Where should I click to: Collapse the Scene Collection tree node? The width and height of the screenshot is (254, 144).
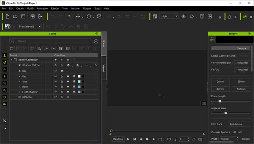(x=12, y=60)
